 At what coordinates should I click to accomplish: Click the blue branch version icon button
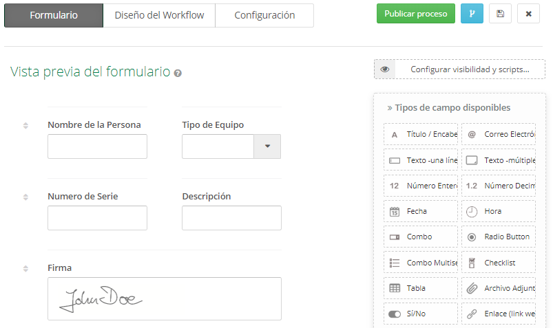click(472, 13)
